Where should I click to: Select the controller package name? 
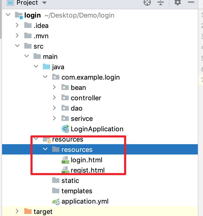click(x=86, y=98)
